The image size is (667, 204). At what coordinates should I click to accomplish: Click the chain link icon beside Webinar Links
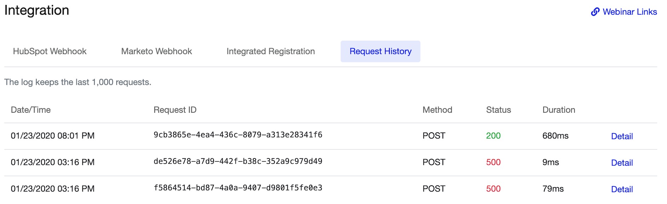[595, 12]
